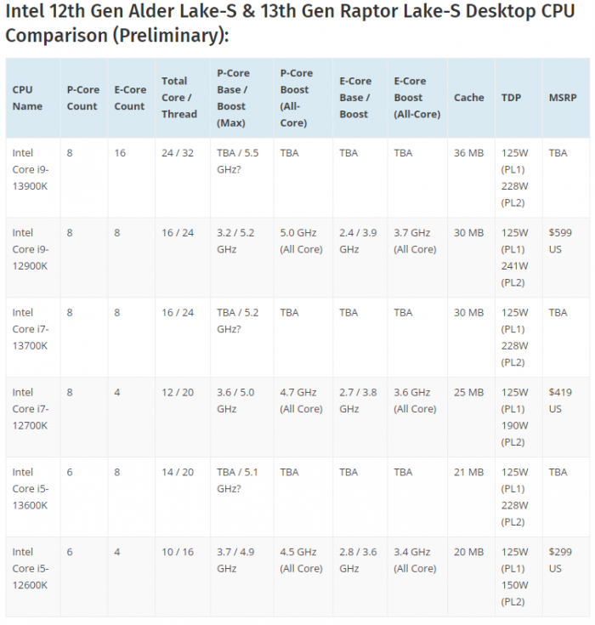Click the $419 US price cell
This screenshot has height=625, width=595.
[560, 401]
